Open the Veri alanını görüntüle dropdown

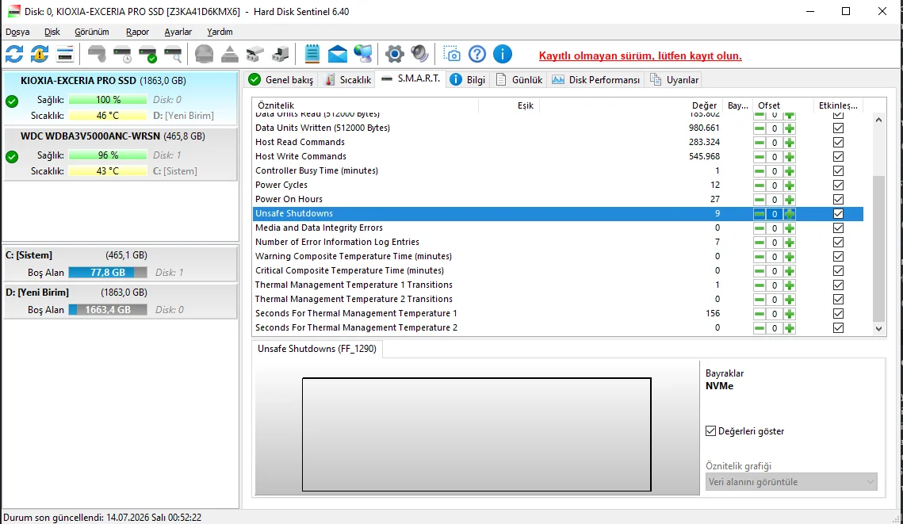click(791, 482)
